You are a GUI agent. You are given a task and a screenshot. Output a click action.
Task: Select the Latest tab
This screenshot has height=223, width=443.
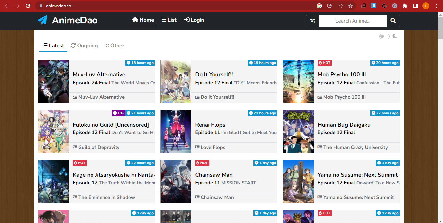point(53,46)
